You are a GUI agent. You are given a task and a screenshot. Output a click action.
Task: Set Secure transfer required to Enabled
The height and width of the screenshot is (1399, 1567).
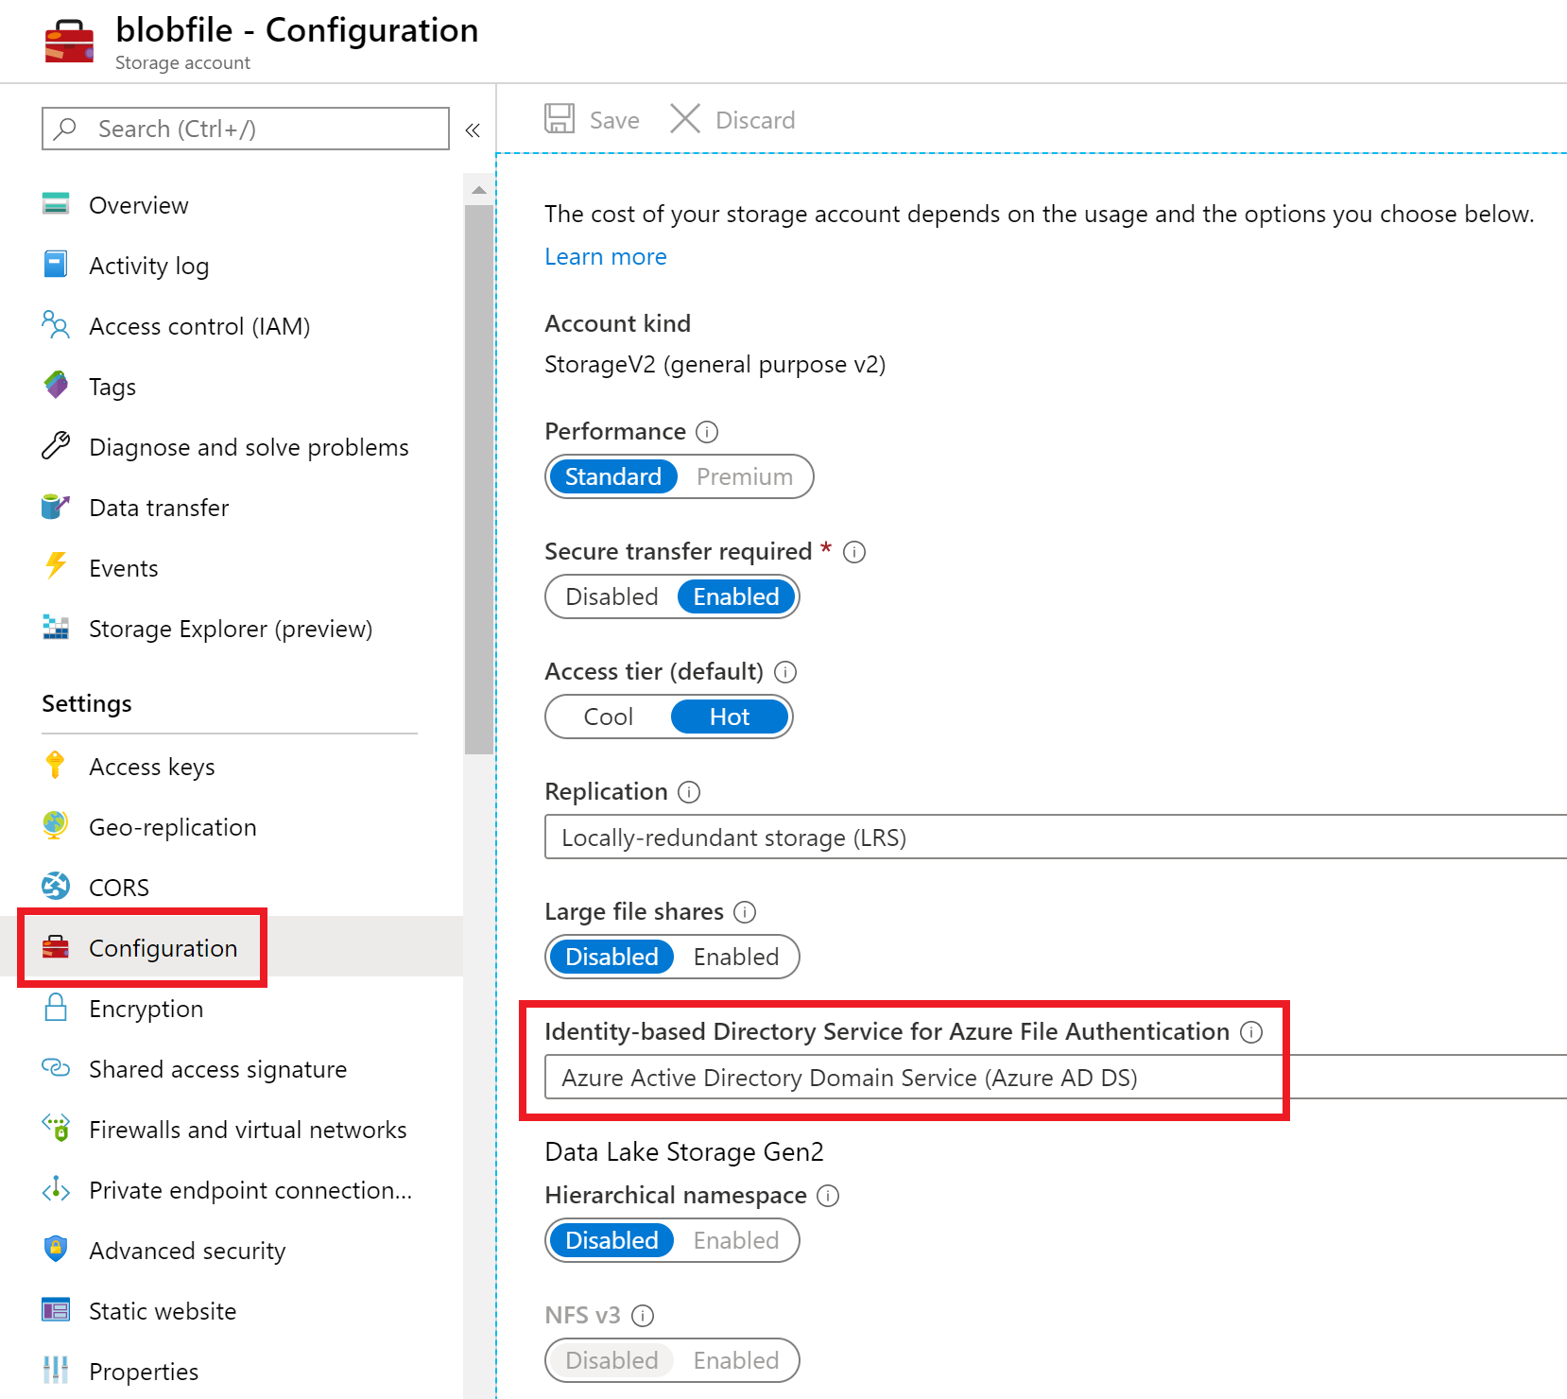736,596
